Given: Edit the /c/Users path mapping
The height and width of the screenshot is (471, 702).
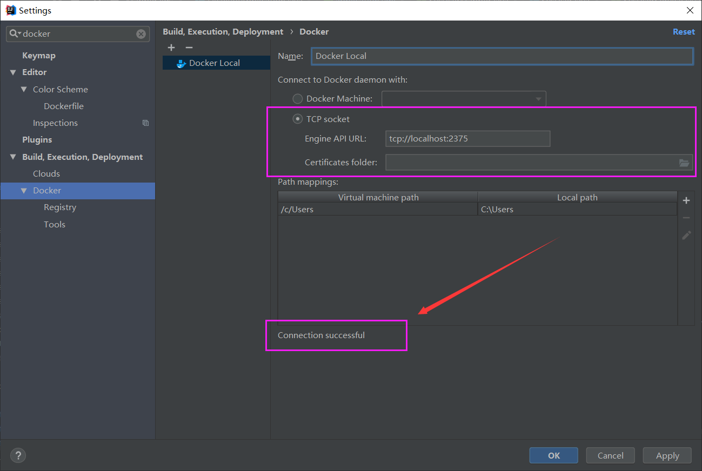Looking at the screenshot, I should (x=686, y=235).
